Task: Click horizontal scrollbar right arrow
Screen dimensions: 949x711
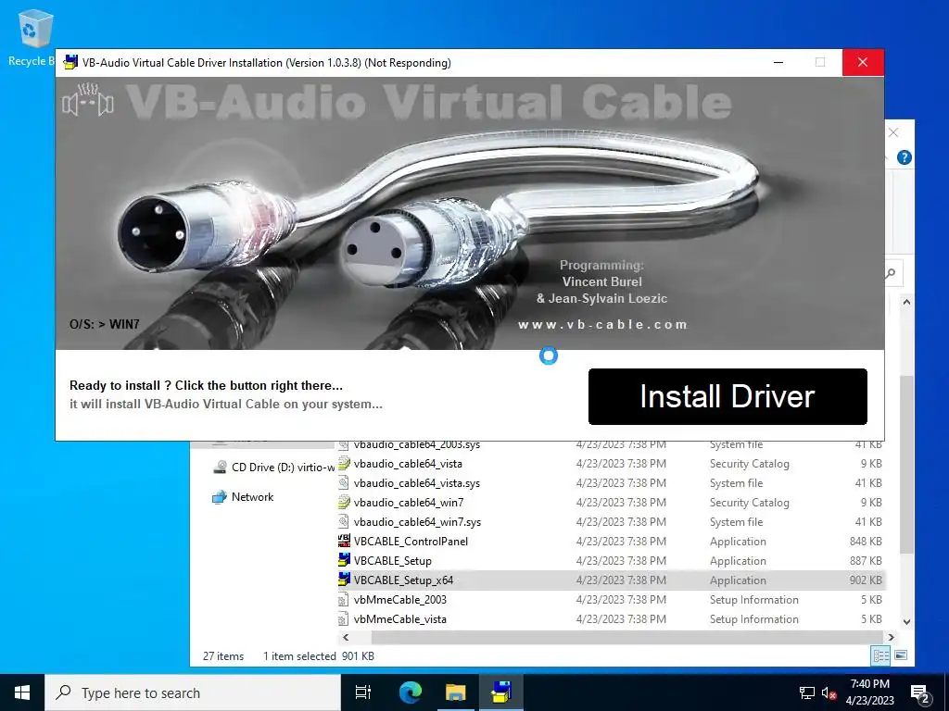Action: pos(891,637)
